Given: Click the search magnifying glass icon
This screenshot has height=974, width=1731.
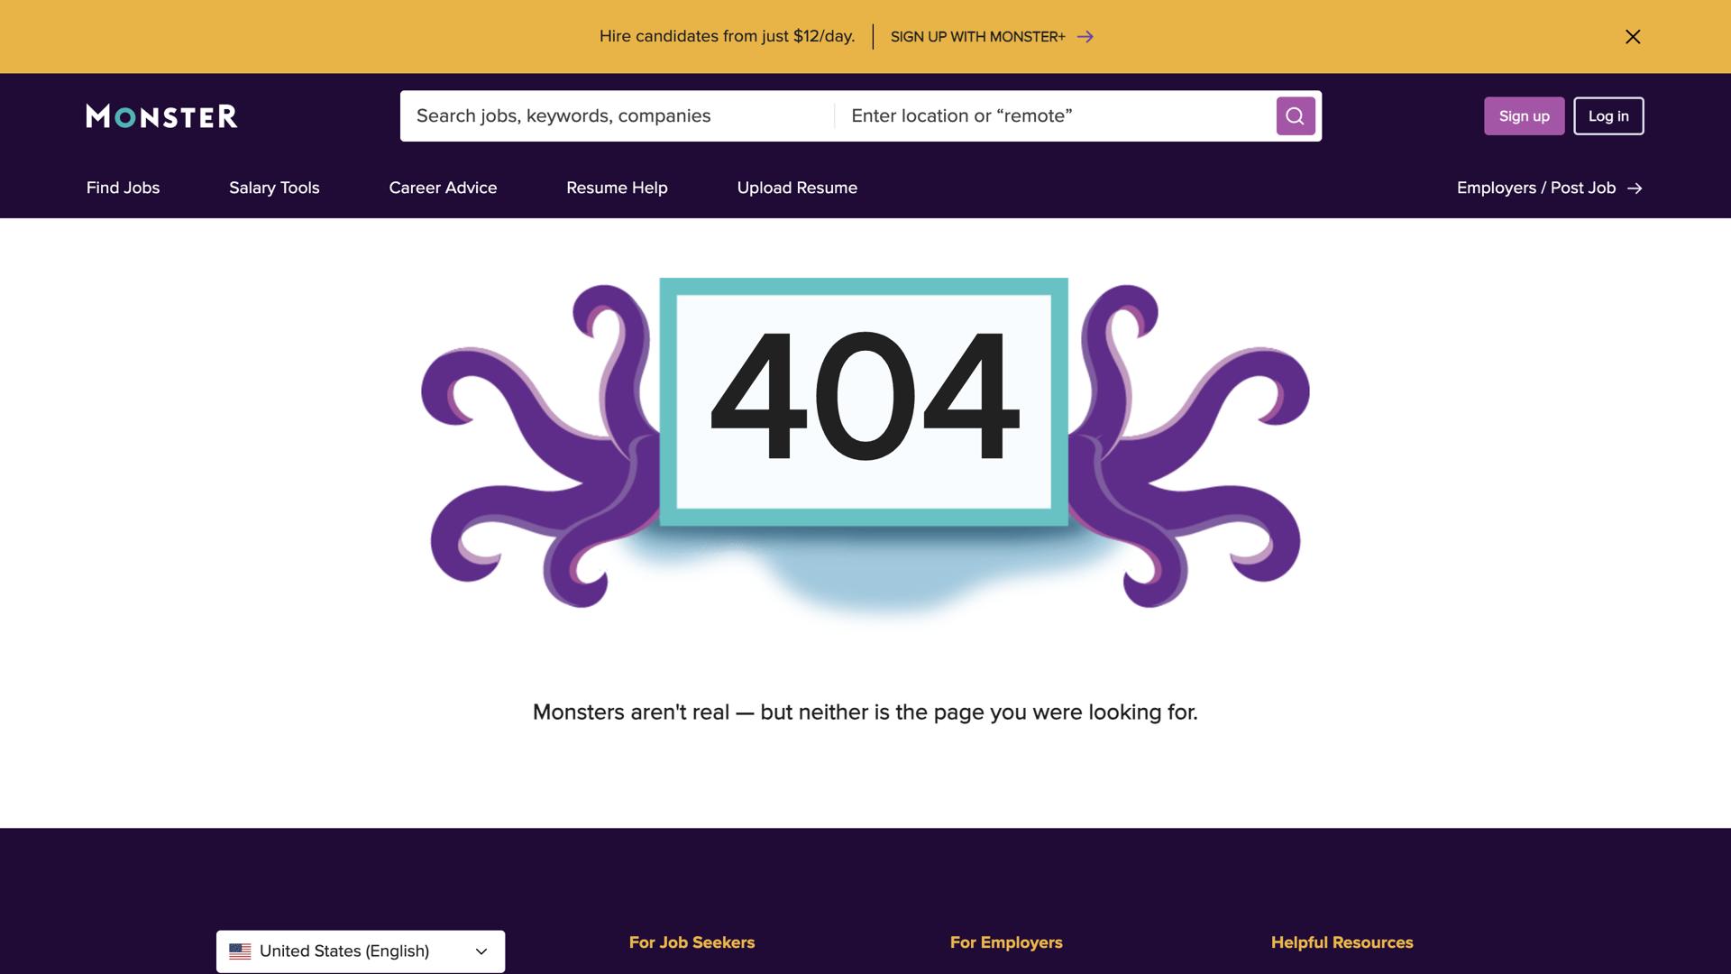Looking at the screenshot, I should click(1296, 115).
